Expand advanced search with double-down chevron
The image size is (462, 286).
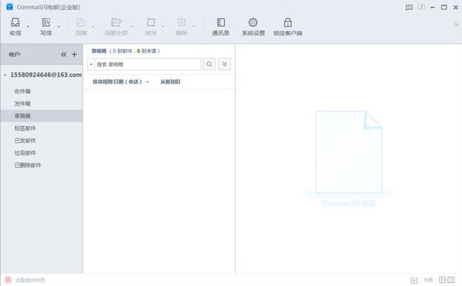point(225,64)
